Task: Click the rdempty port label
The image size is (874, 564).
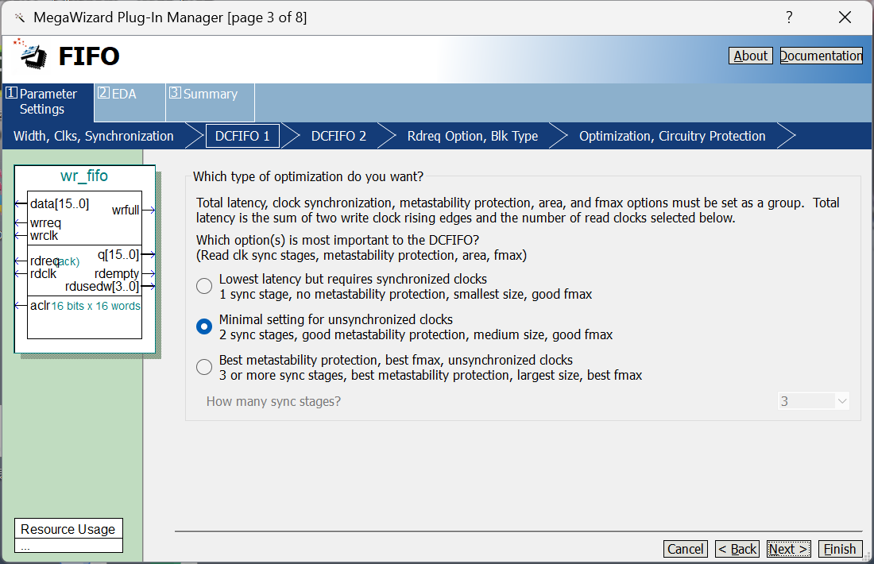Action: click(117, 273)
